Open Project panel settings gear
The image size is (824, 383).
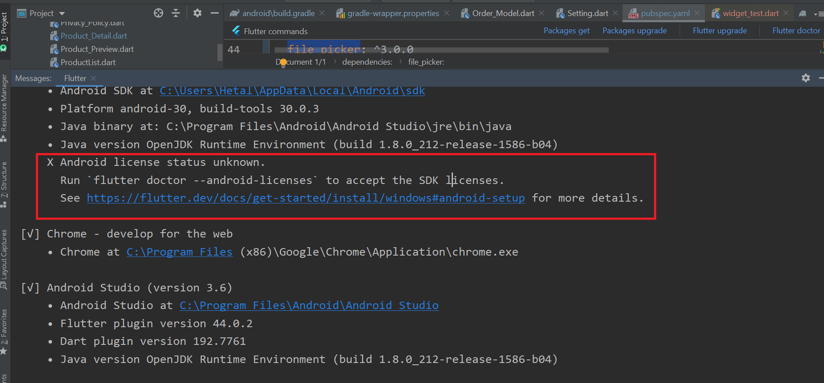click(x=197, y=13)
